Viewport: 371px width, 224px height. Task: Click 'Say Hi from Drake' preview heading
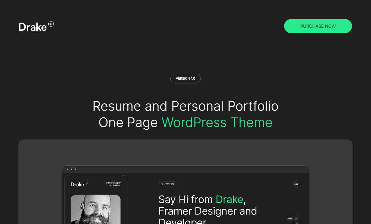click(x=202, y=200)
